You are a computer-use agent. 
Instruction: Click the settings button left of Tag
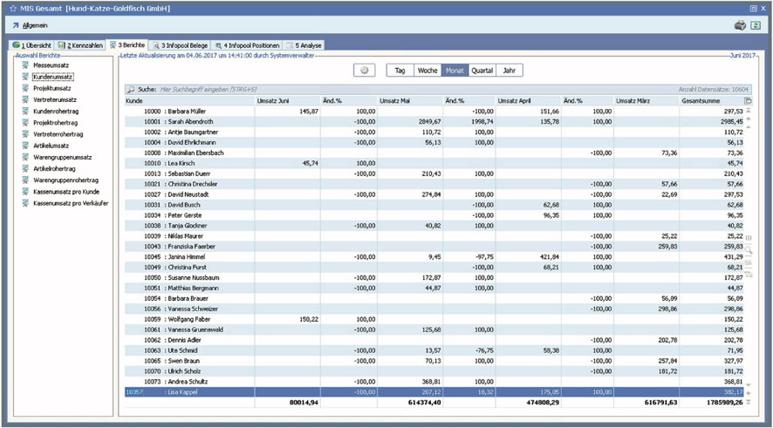pyautogui.click(x=365, y=71)
